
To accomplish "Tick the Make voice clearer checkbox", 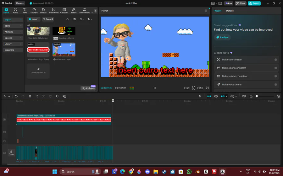I will click(275, 85).
